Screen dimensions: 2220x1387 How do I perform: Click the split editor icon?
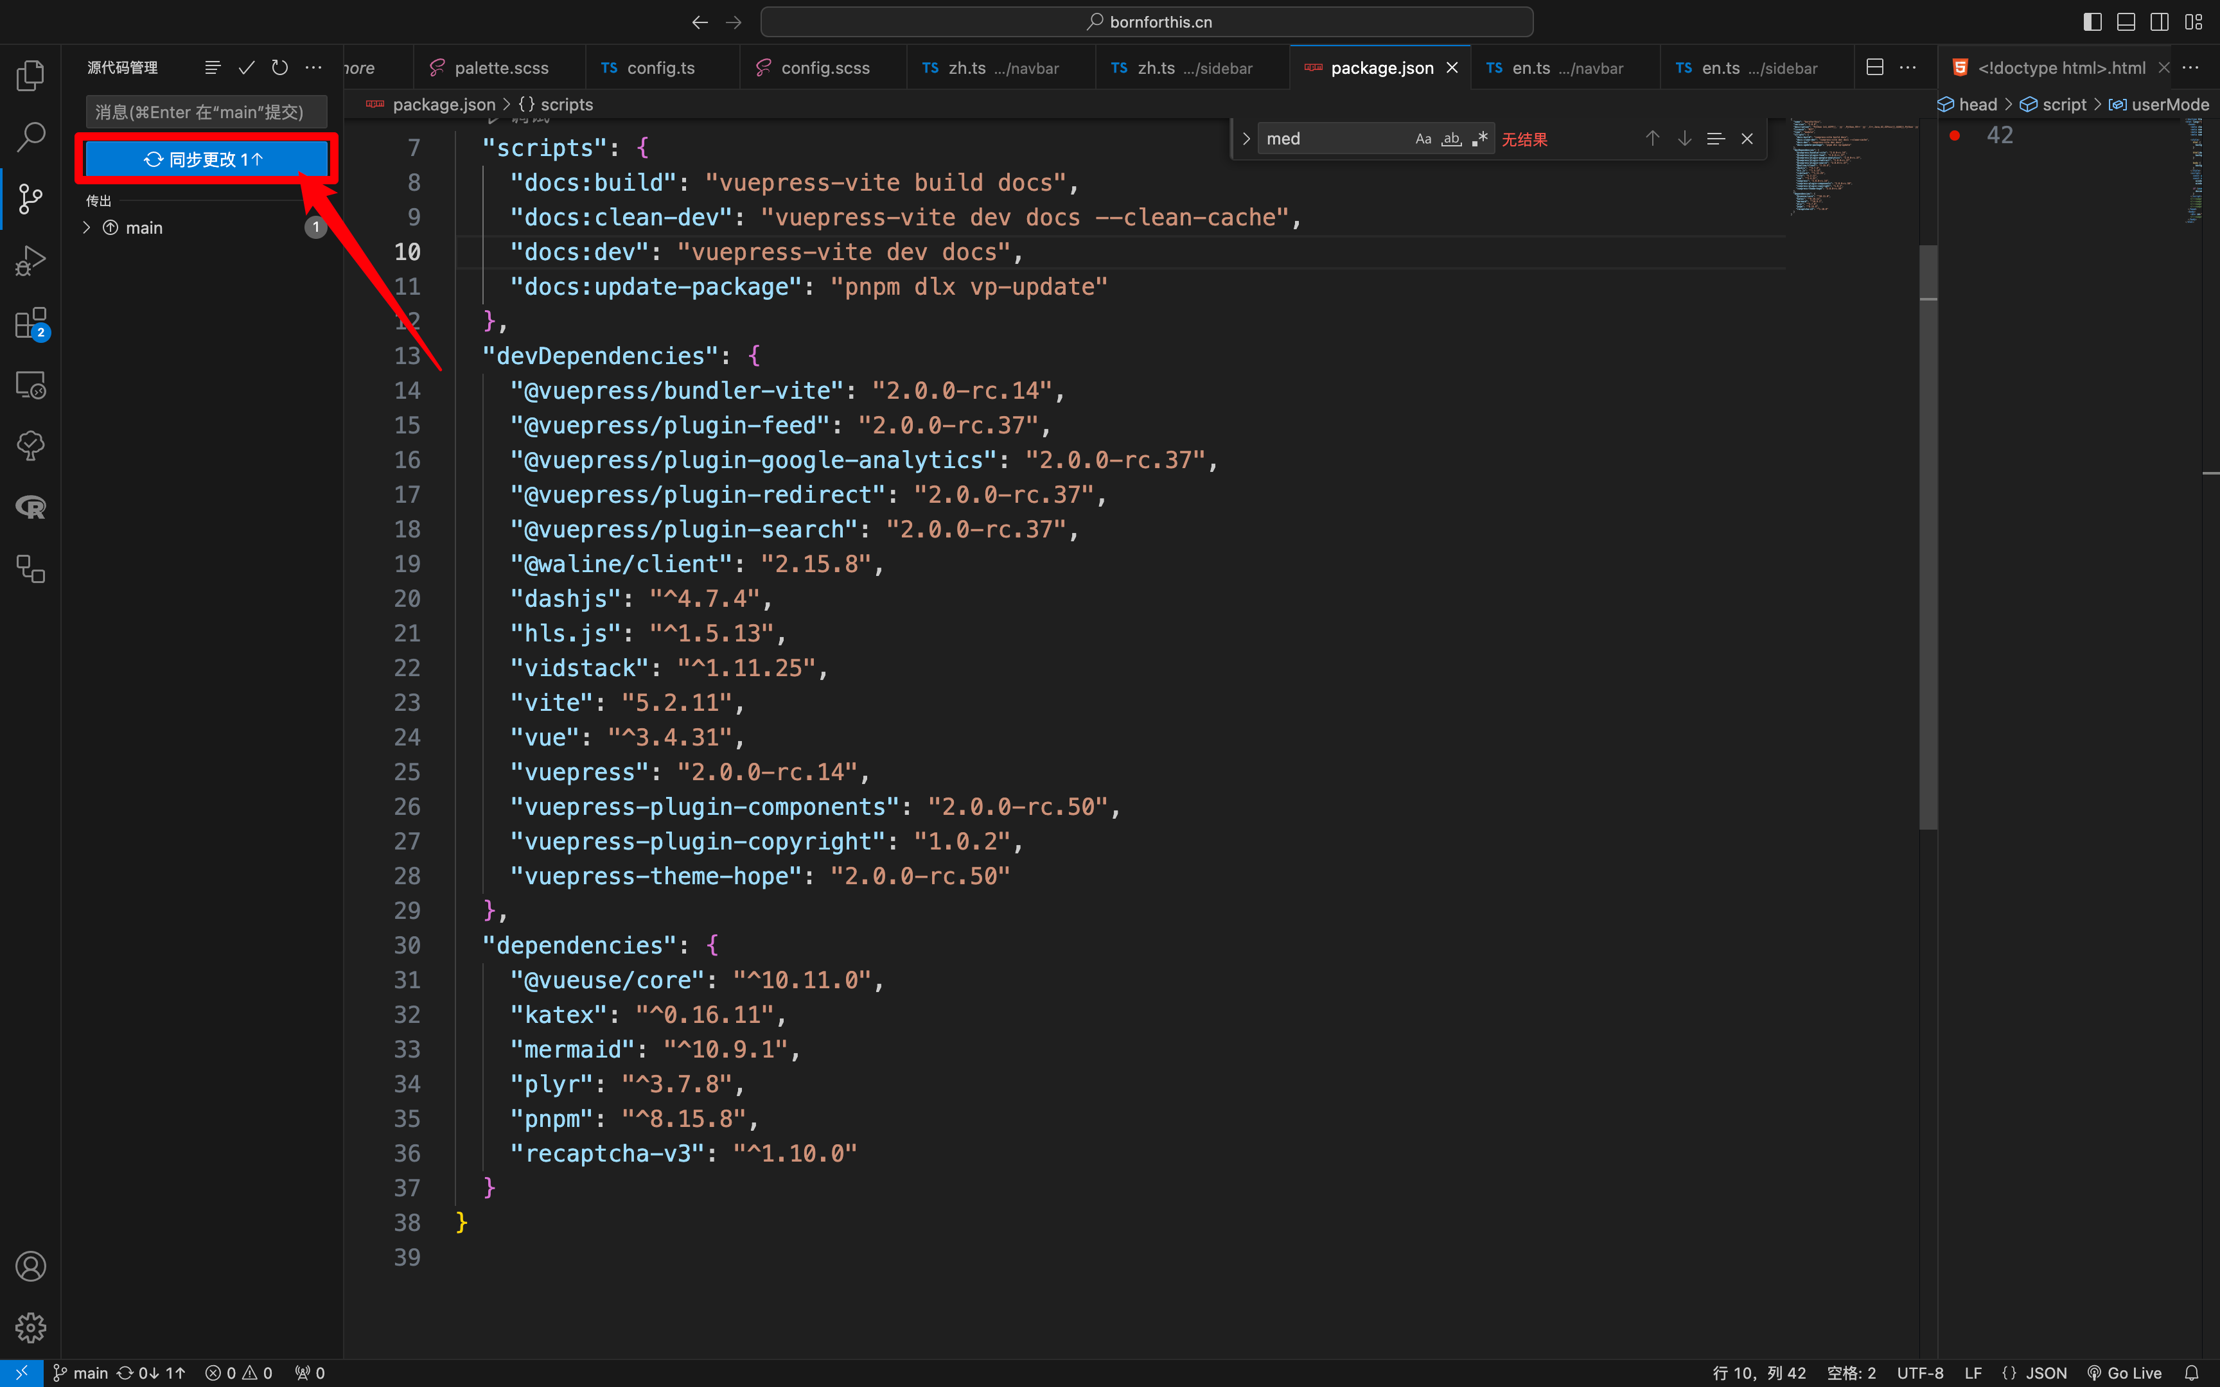pos(1875,68)
